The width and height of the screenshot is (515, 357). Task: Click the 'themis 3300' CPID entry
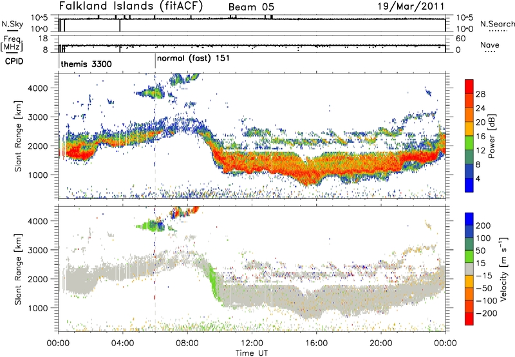point(86,64)
